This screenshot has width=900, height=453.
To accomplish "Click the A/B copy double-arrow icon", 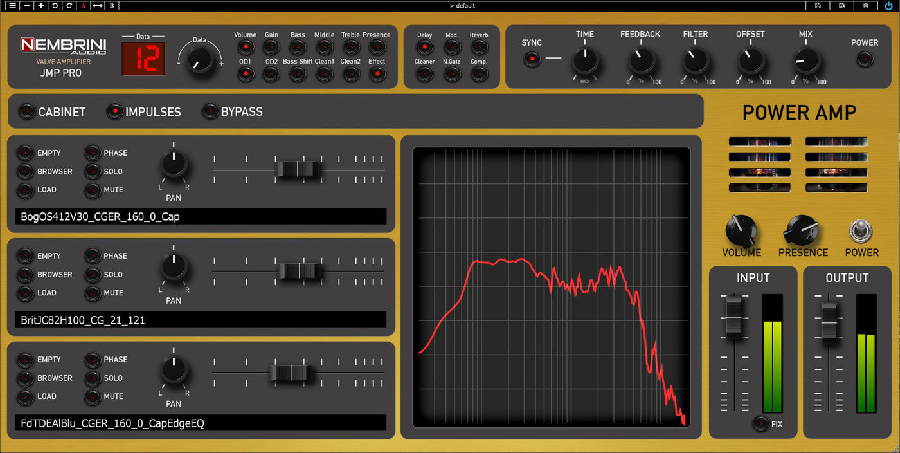I will (98, 6).
